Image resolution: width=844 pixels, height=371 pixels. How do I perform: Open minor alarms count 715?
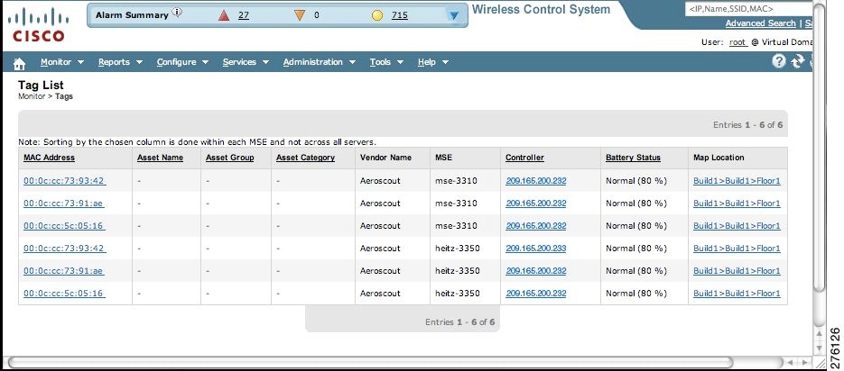point(399,15)
